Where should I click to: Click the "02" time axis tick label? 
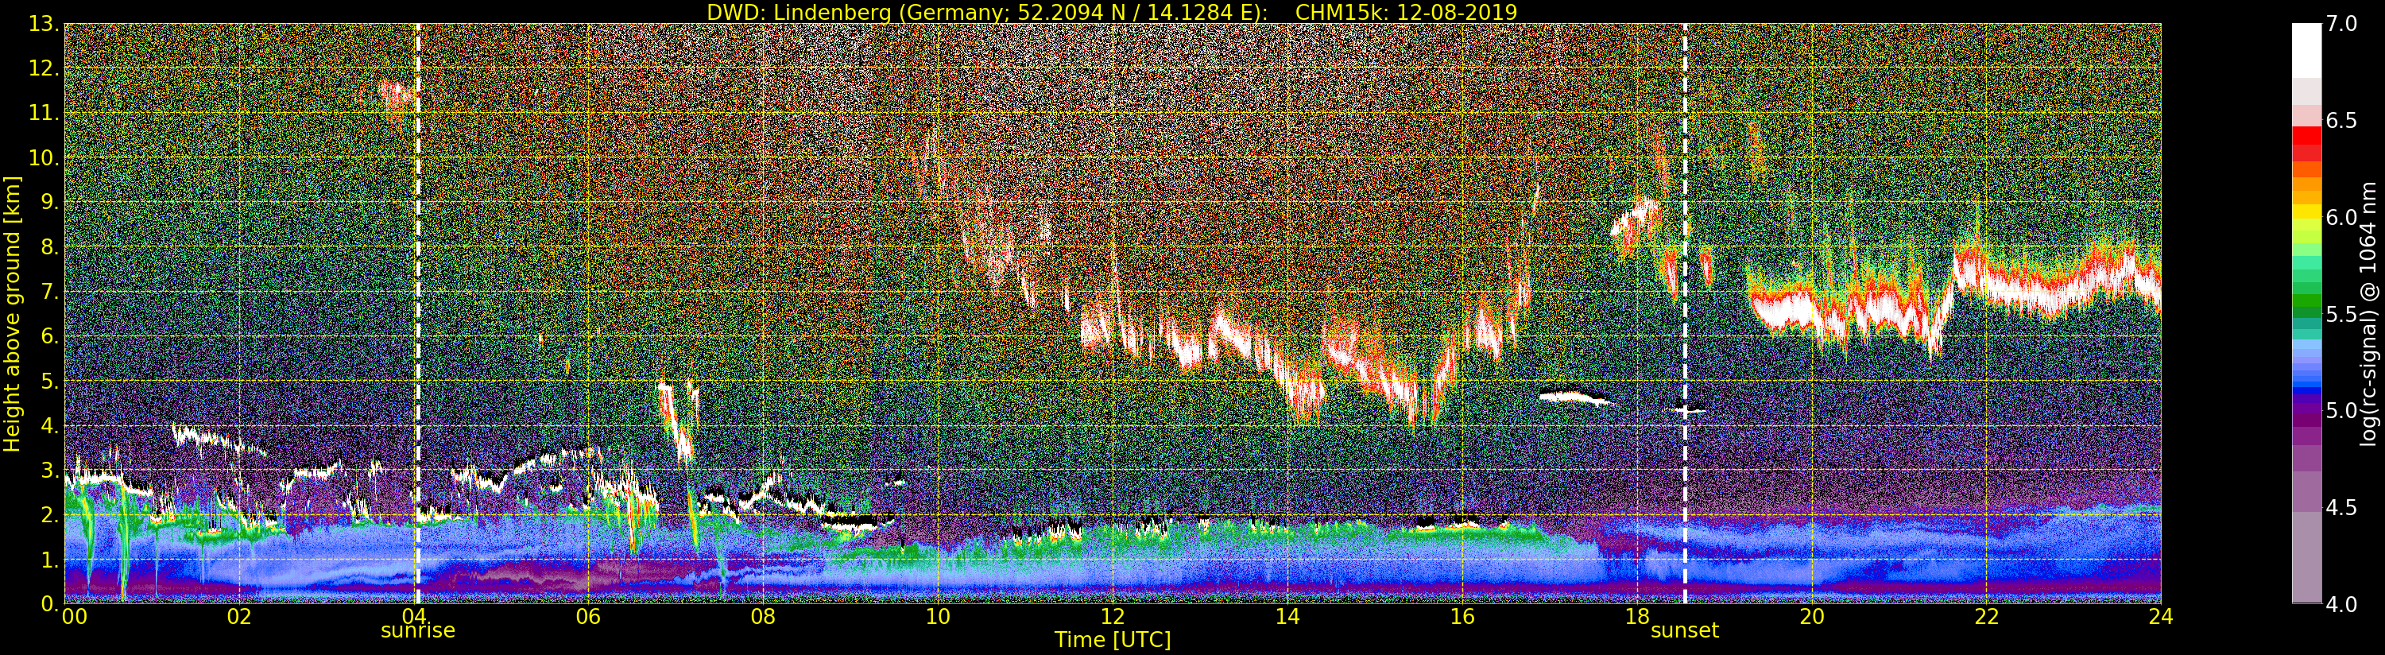[239, 616]
